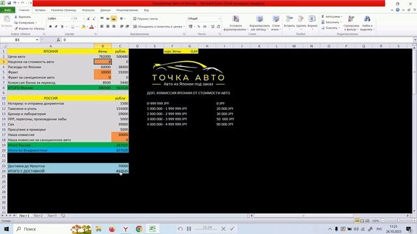Switch to the Рецензирование (Review) tab

(x=127, y=10)
